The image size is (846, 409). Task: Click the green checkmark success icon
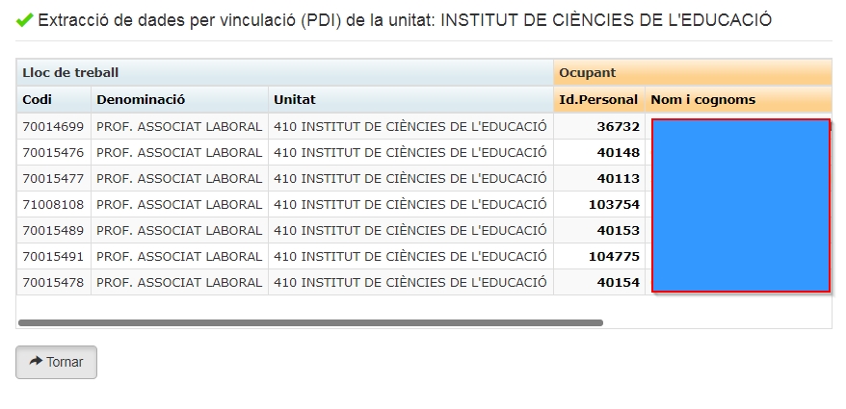click(x=25, y=20)
